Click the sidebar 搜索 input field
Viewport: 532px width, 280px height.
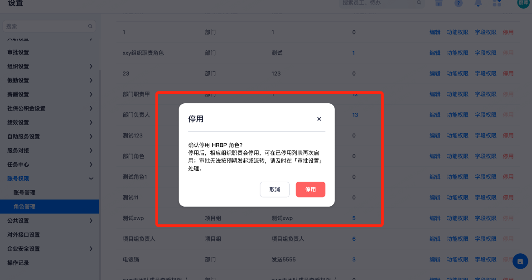tap(49, 26)
